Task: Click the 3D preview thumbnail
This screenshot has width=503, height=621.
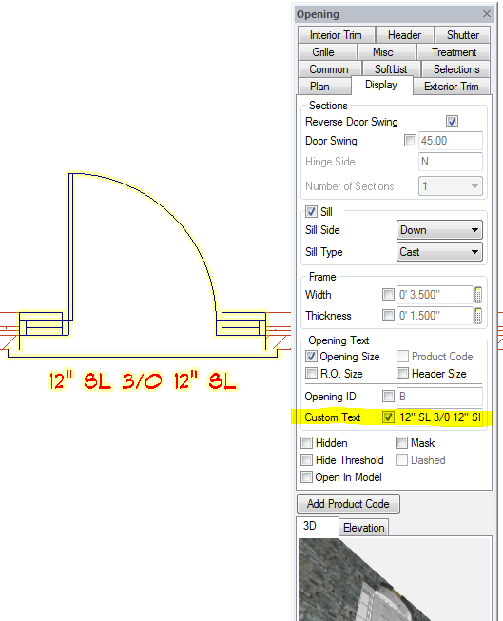Action: [x=394, y=579]
